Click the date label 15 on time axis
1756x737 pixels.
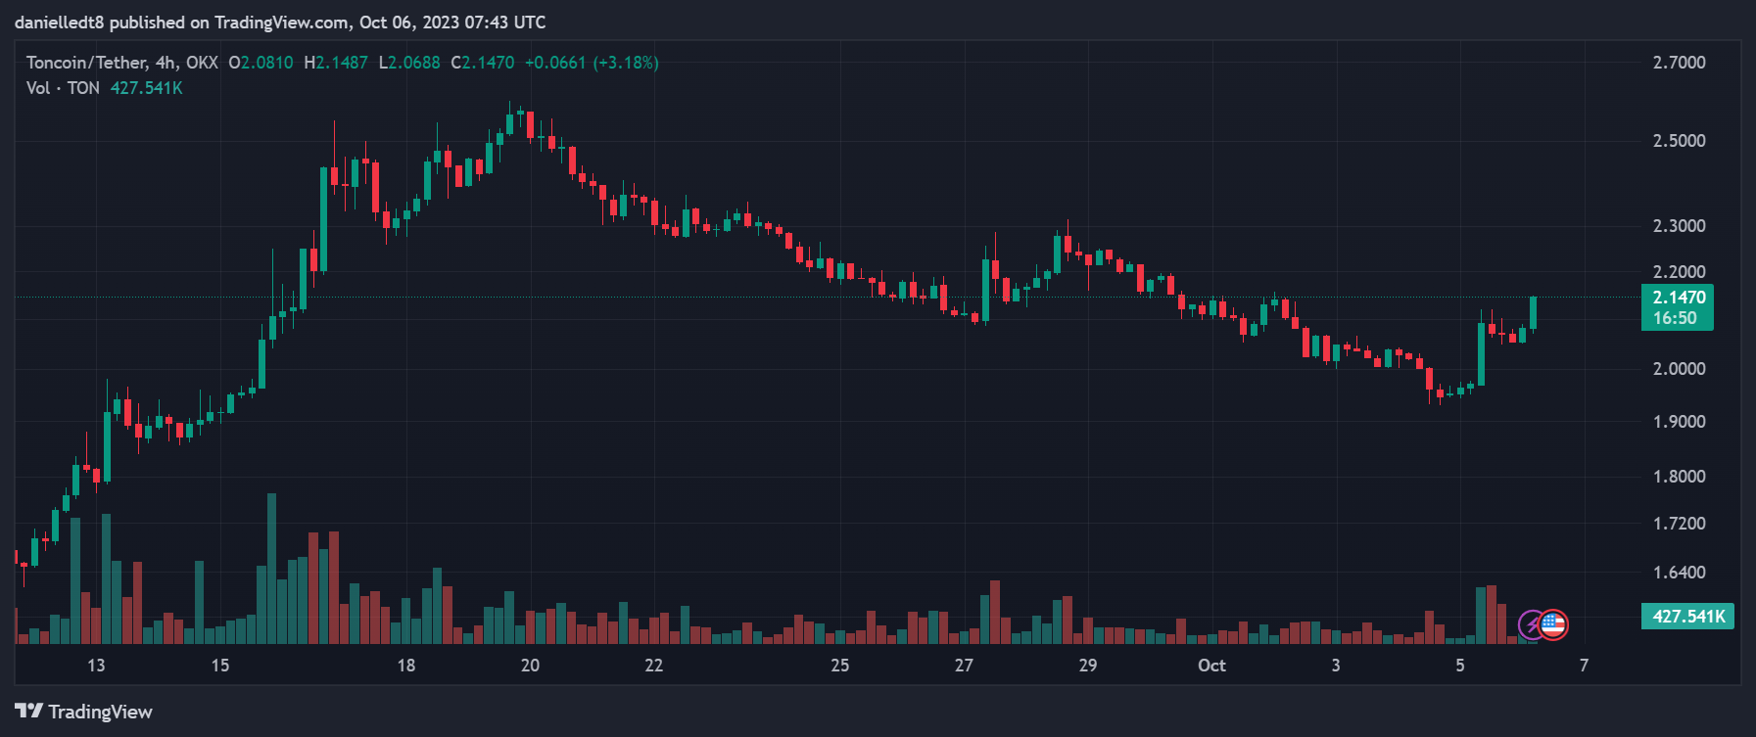click(x=220, y=666)
